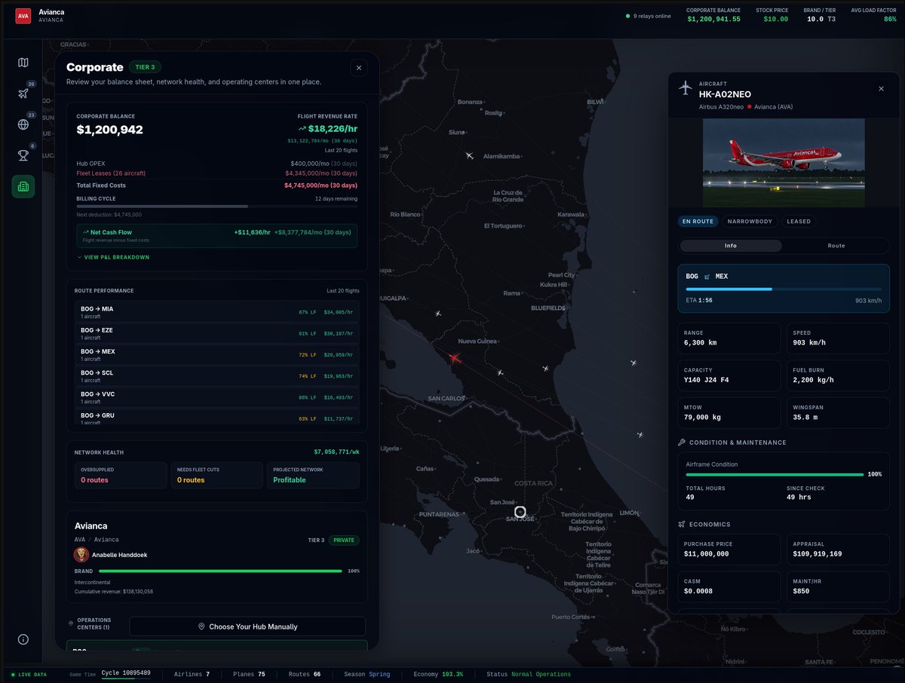Click white plane icon near Alamikamba
Viewport: 905px width, 683px height.
[x=469, y=156]
